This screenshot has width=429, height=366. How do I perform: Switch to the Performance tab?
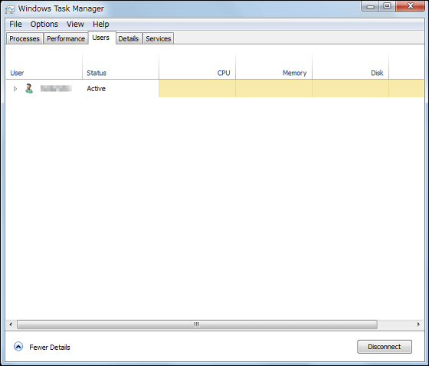66,38
